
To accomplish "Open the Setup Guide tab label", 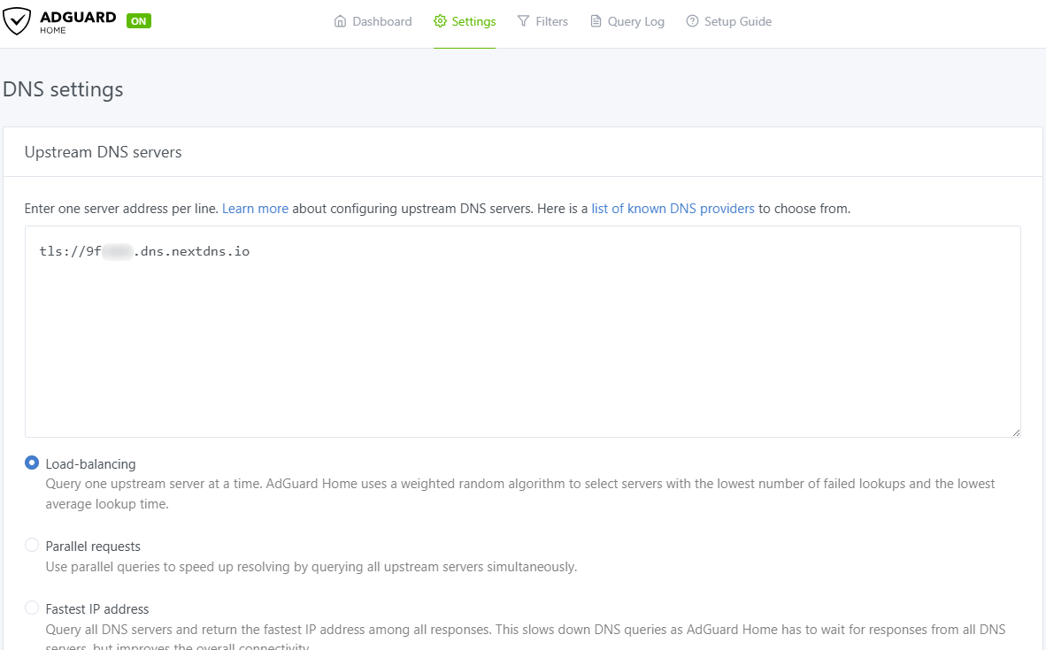I will 737,21.
